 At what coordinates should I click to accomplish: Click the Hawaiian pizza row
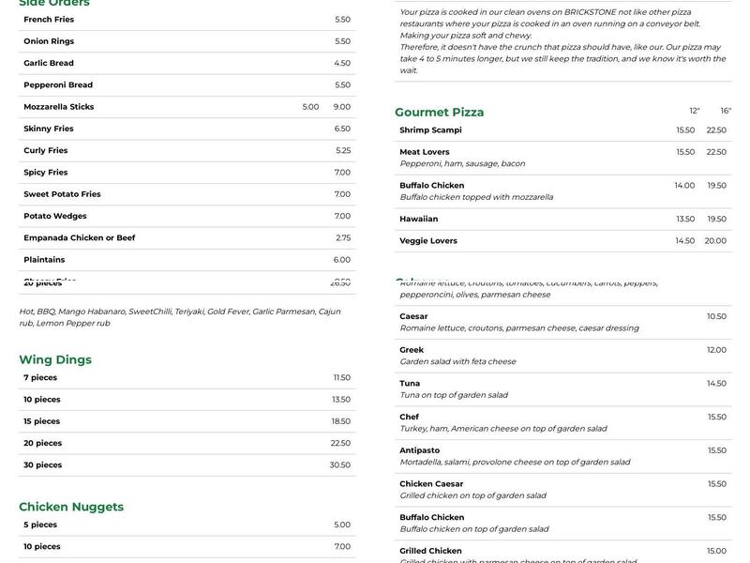(x=419, y=220)
